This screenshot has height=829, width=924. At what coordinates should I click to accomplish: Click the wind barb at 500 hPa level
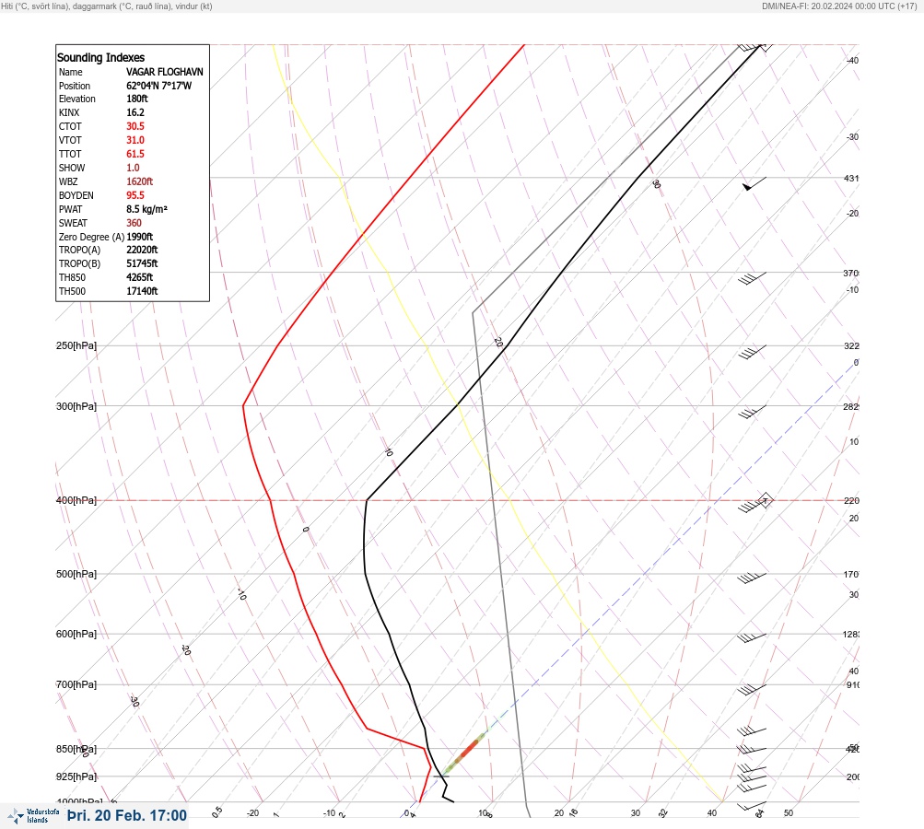click(x=752, y=578)
